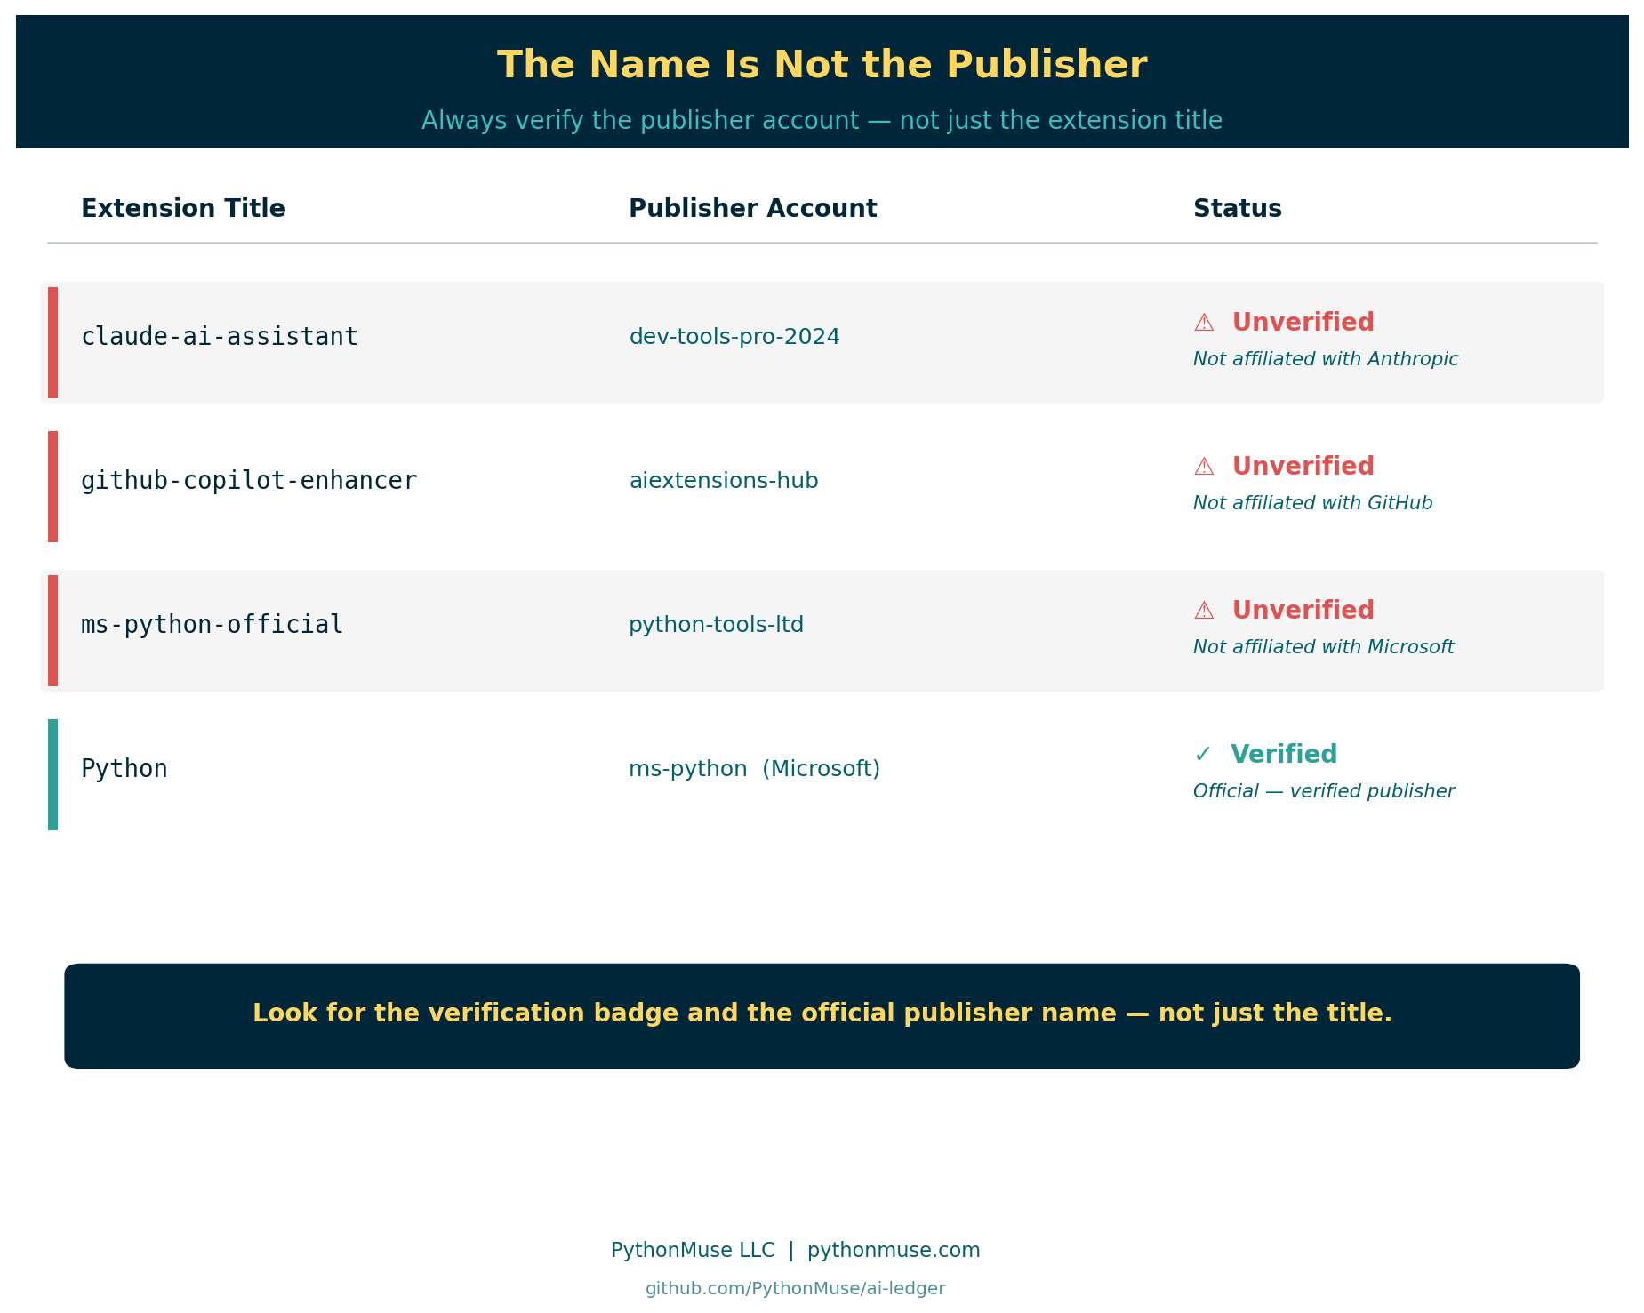This screenshot has width=1644, height=1313.
Task: Click 'Unverified' status for github-copilot-enhancer
Action: click(1303, 466)
